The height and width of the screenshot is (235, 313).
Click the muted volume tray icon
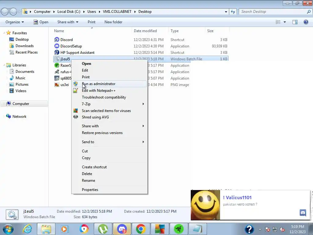[x=282, y=229]
